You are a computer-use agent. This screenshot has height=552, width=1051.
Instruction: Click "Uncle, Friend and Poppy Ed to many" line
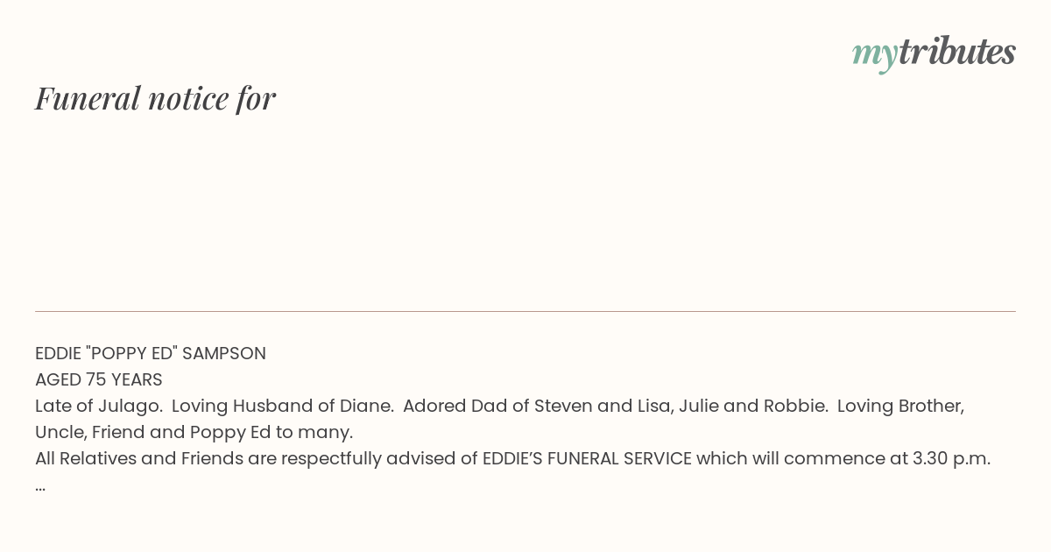tap(194, 432)
